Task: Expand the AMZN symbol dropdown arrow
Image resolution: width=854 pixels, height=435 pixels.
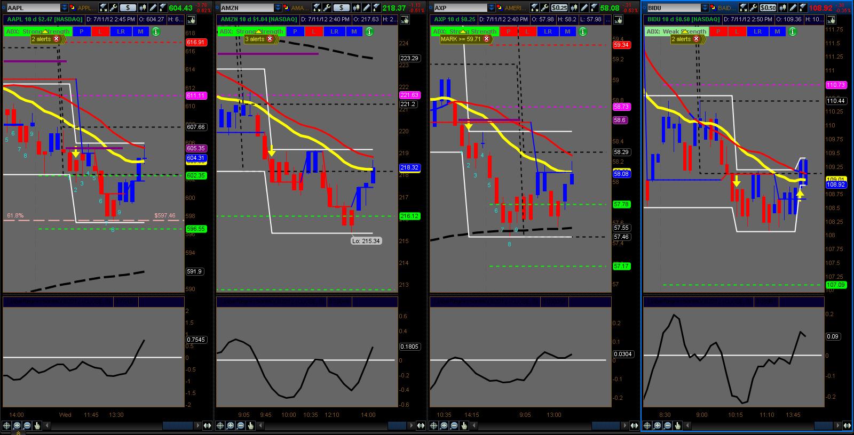Action: [x=278, y=8]
